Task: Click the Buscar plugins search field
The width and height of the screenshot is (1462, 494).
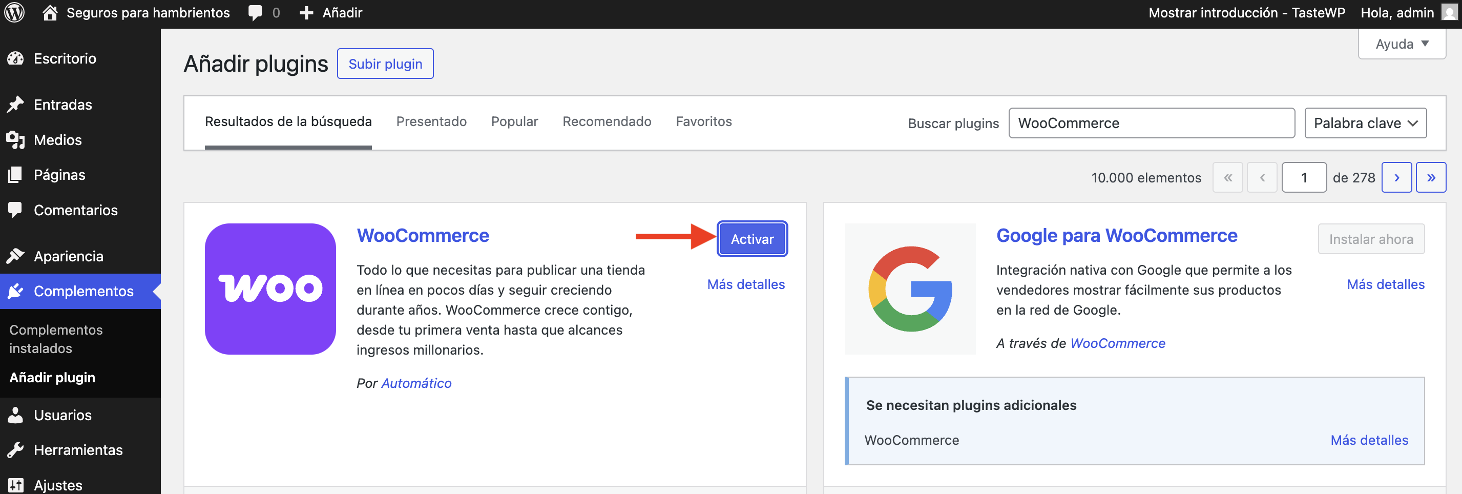Action: coord(1152,122)
